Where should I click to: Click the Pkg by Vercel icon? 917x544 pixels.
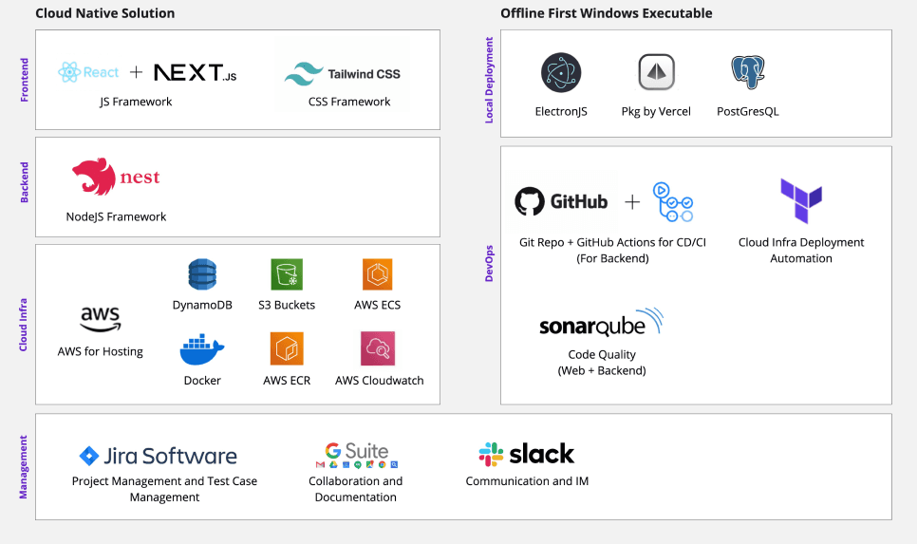tap(656, 73)
